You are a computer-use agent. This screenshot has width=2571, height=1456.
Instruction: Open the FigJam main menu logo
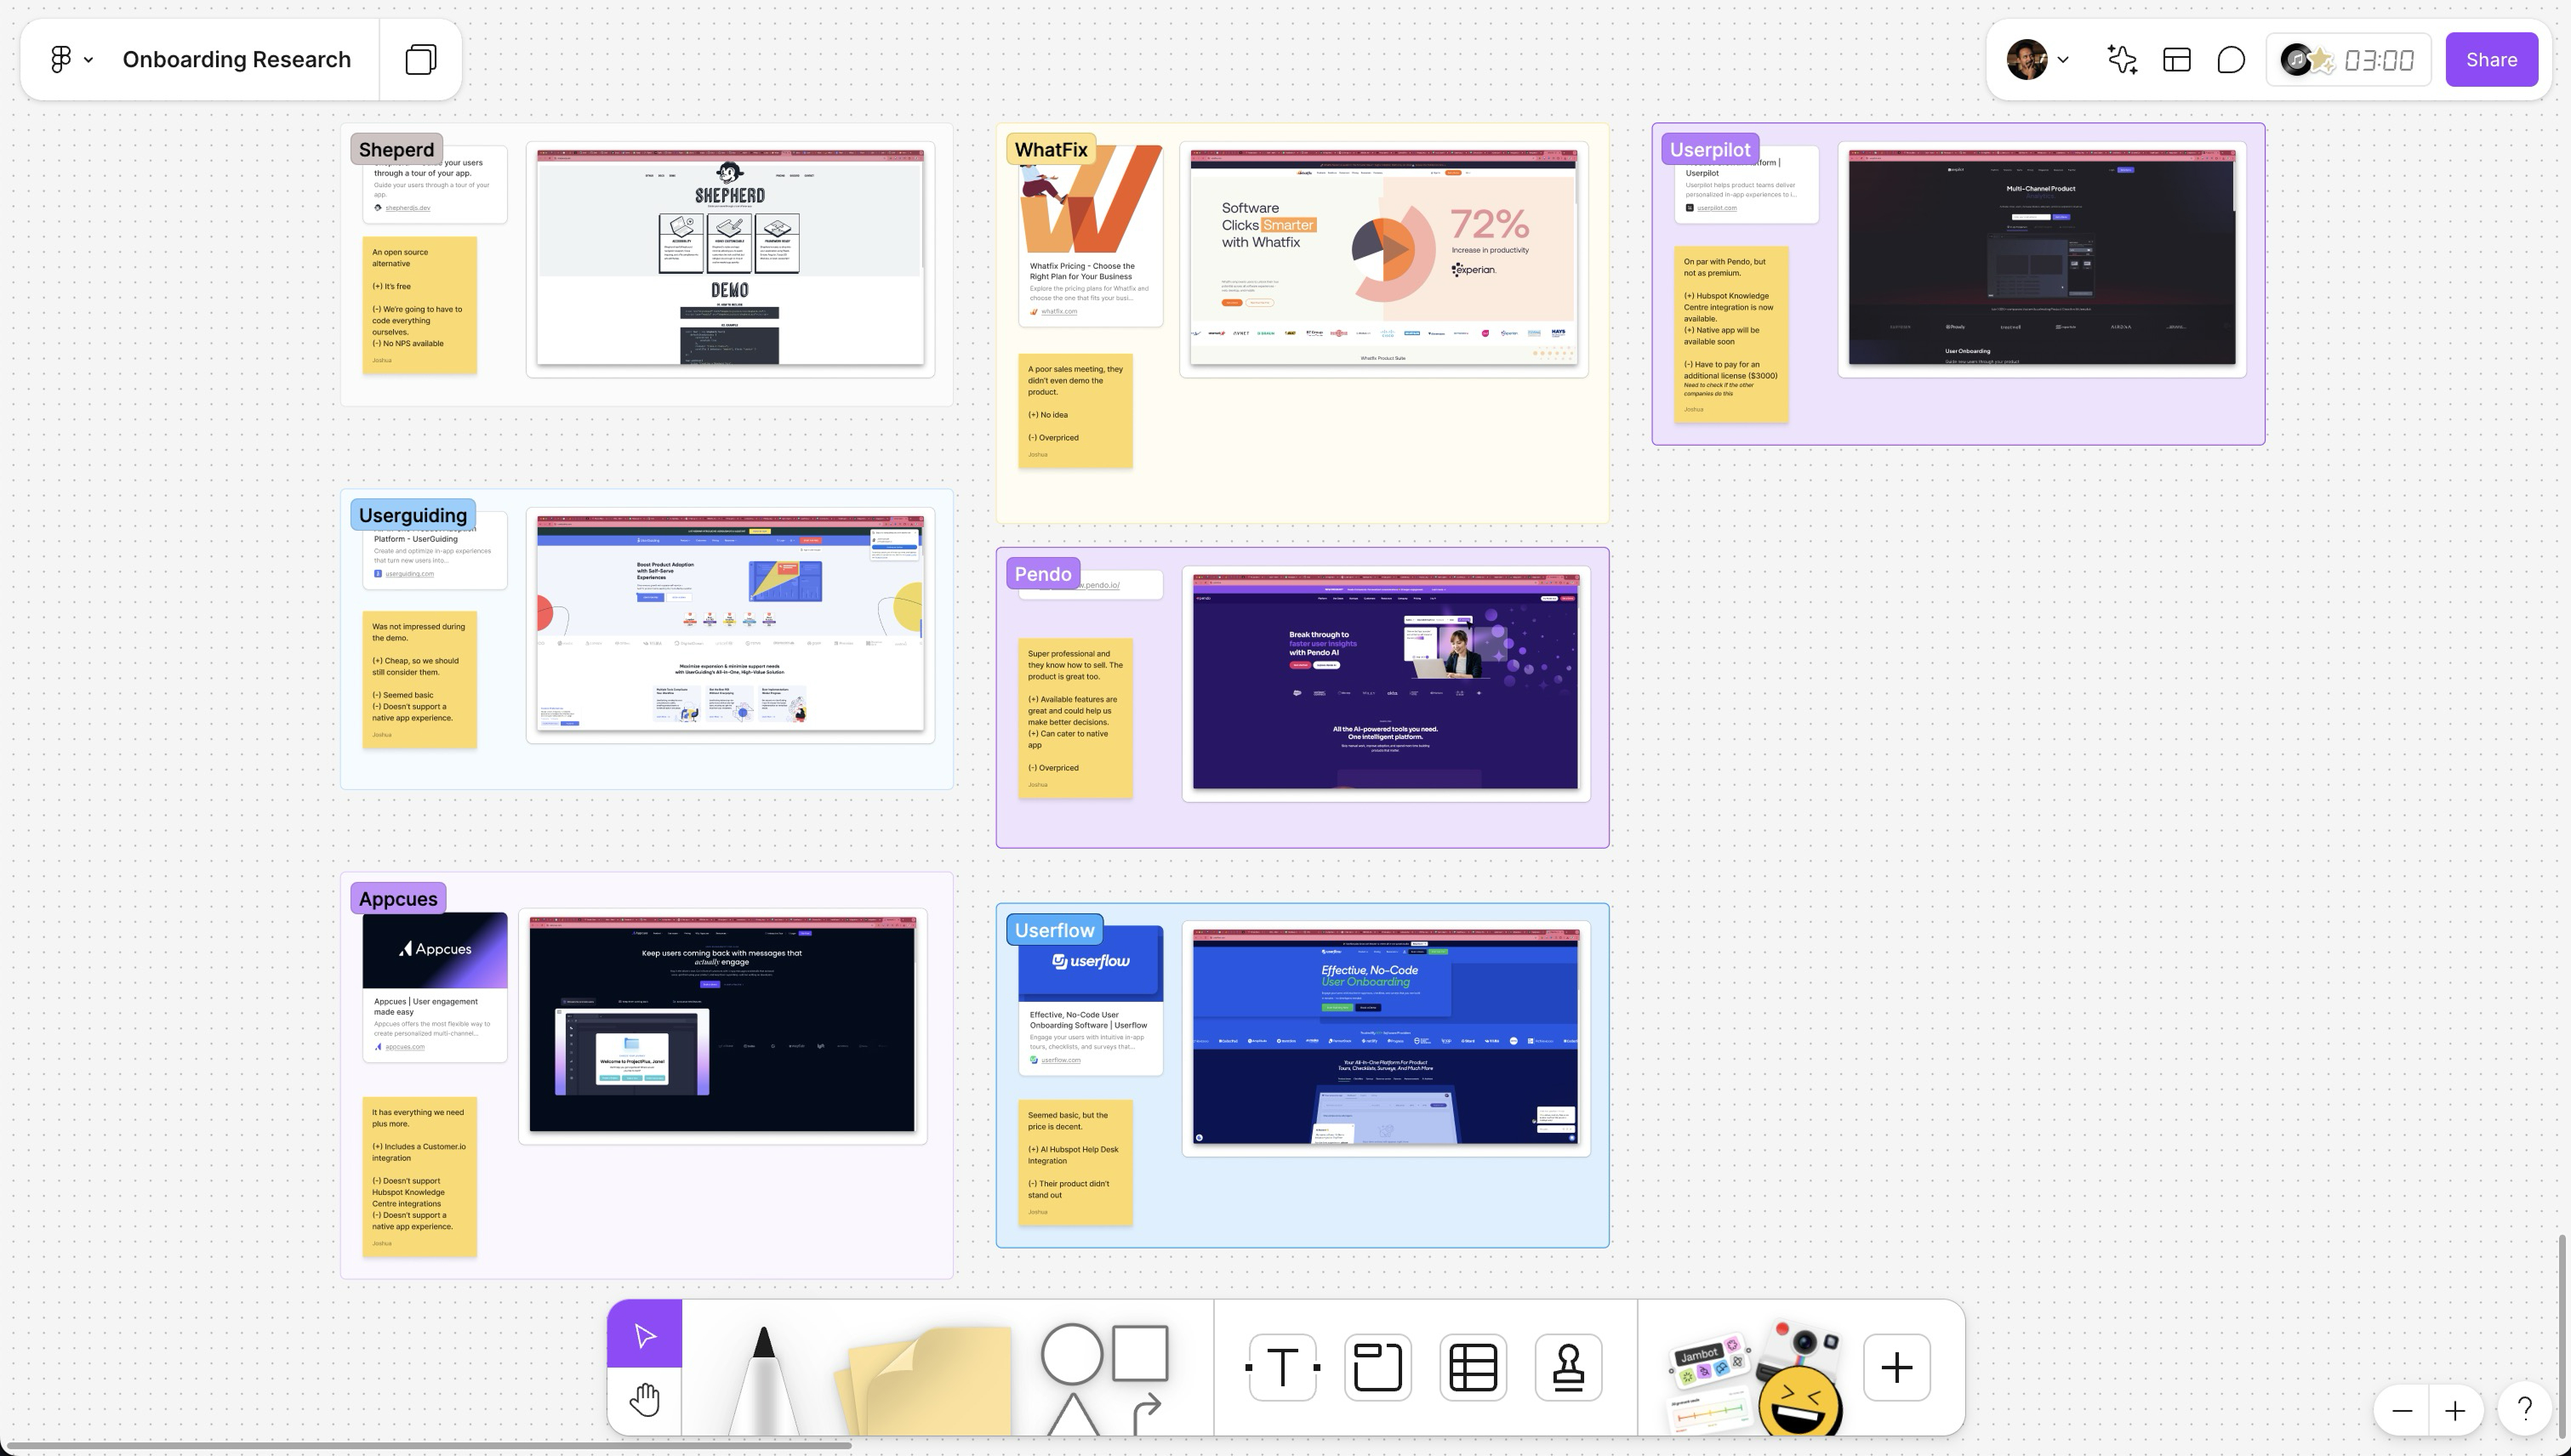[x=61, y=59]
